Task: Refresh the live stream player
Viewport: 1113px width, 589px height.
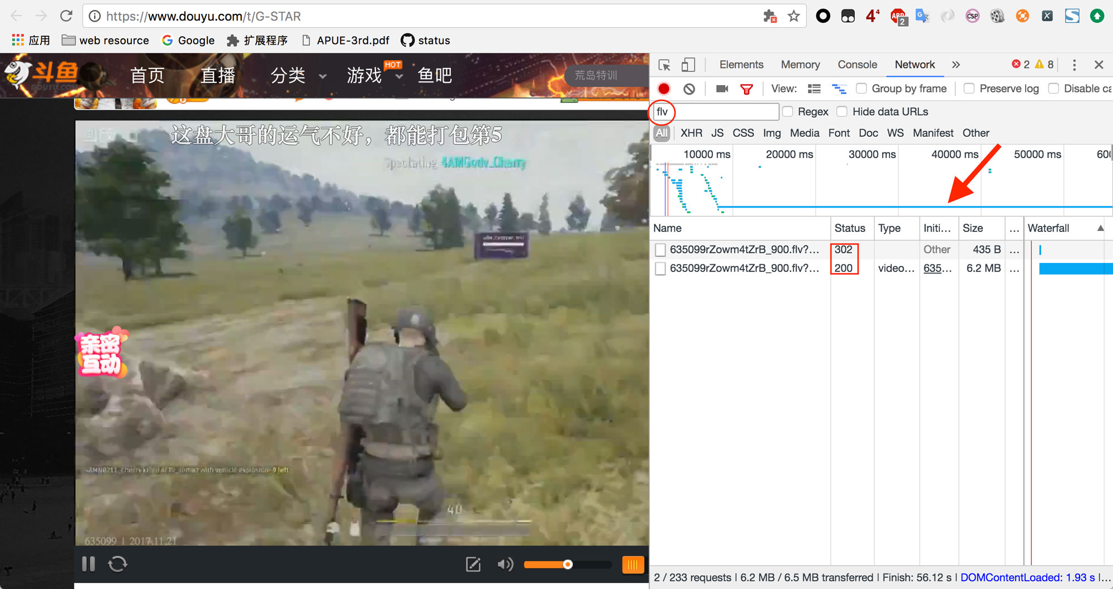Action: 117,564
